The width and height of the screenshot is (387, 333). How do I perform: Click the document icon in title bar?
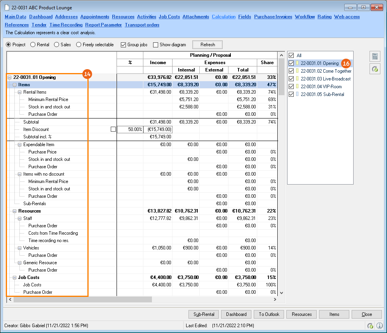click(7, 7)
